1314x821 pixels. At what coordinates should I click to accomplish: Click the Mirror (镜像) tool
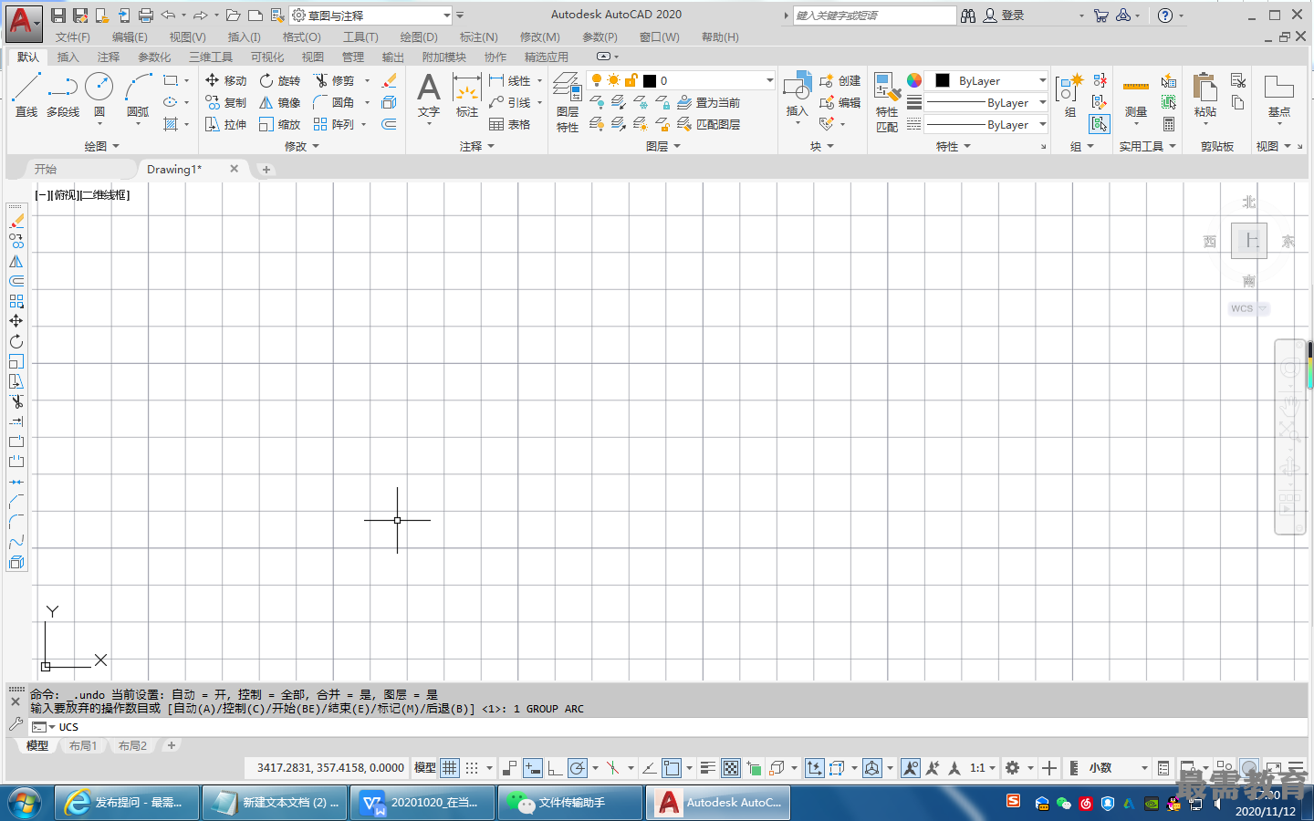tap(279, 102)
